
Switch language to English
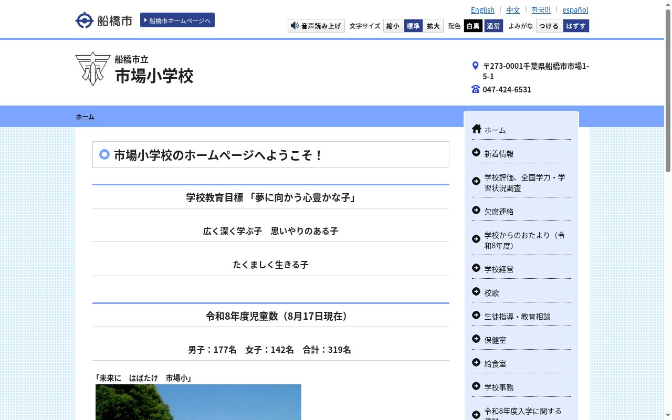(x=482, y=10)
